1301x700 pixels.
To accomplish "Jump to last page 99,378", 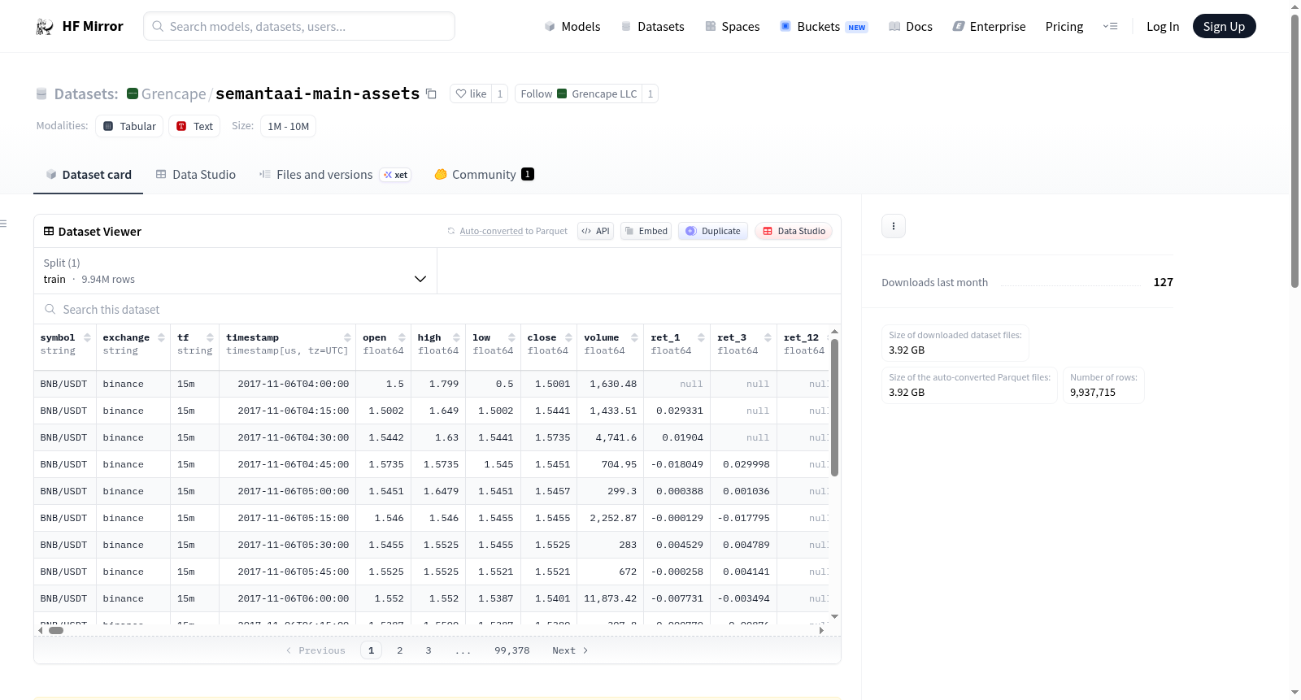I will (x=512, y=650).
